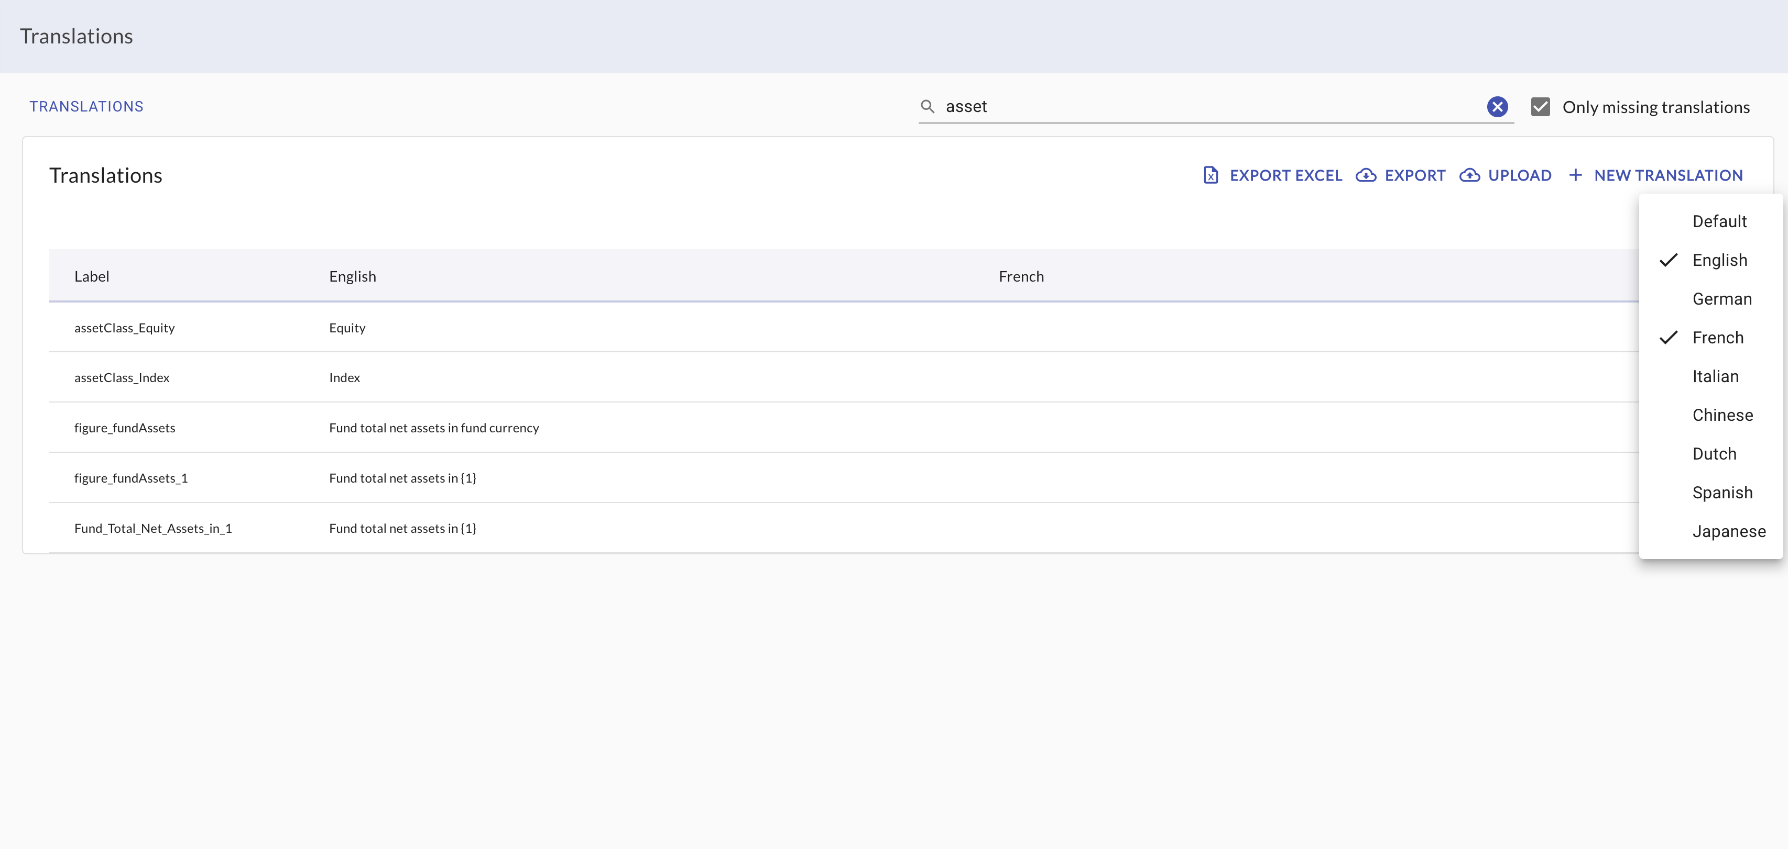Click the search magnifier icon
Viewport: 1788px width, 849px height.
coord(928,106)
